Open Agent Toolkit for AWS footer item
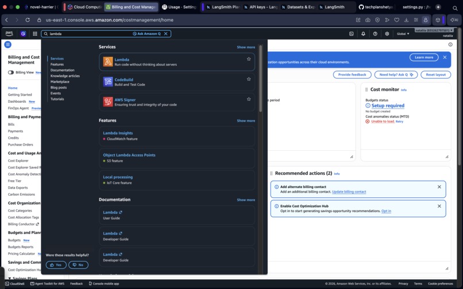This screenshot has width=463, height=289. click(x=47, y=284)
